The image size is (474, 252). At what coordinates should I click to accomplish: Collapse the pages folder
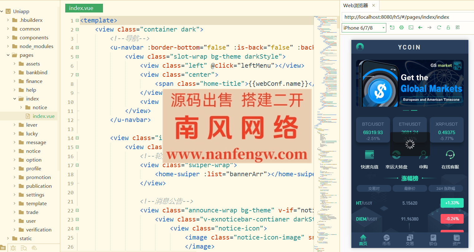8,55
